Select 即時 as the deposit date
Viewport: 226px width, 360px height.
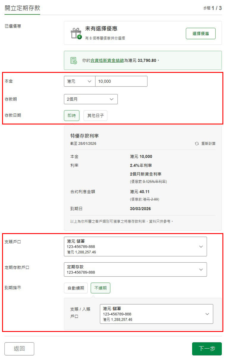(x=72, y=116)
